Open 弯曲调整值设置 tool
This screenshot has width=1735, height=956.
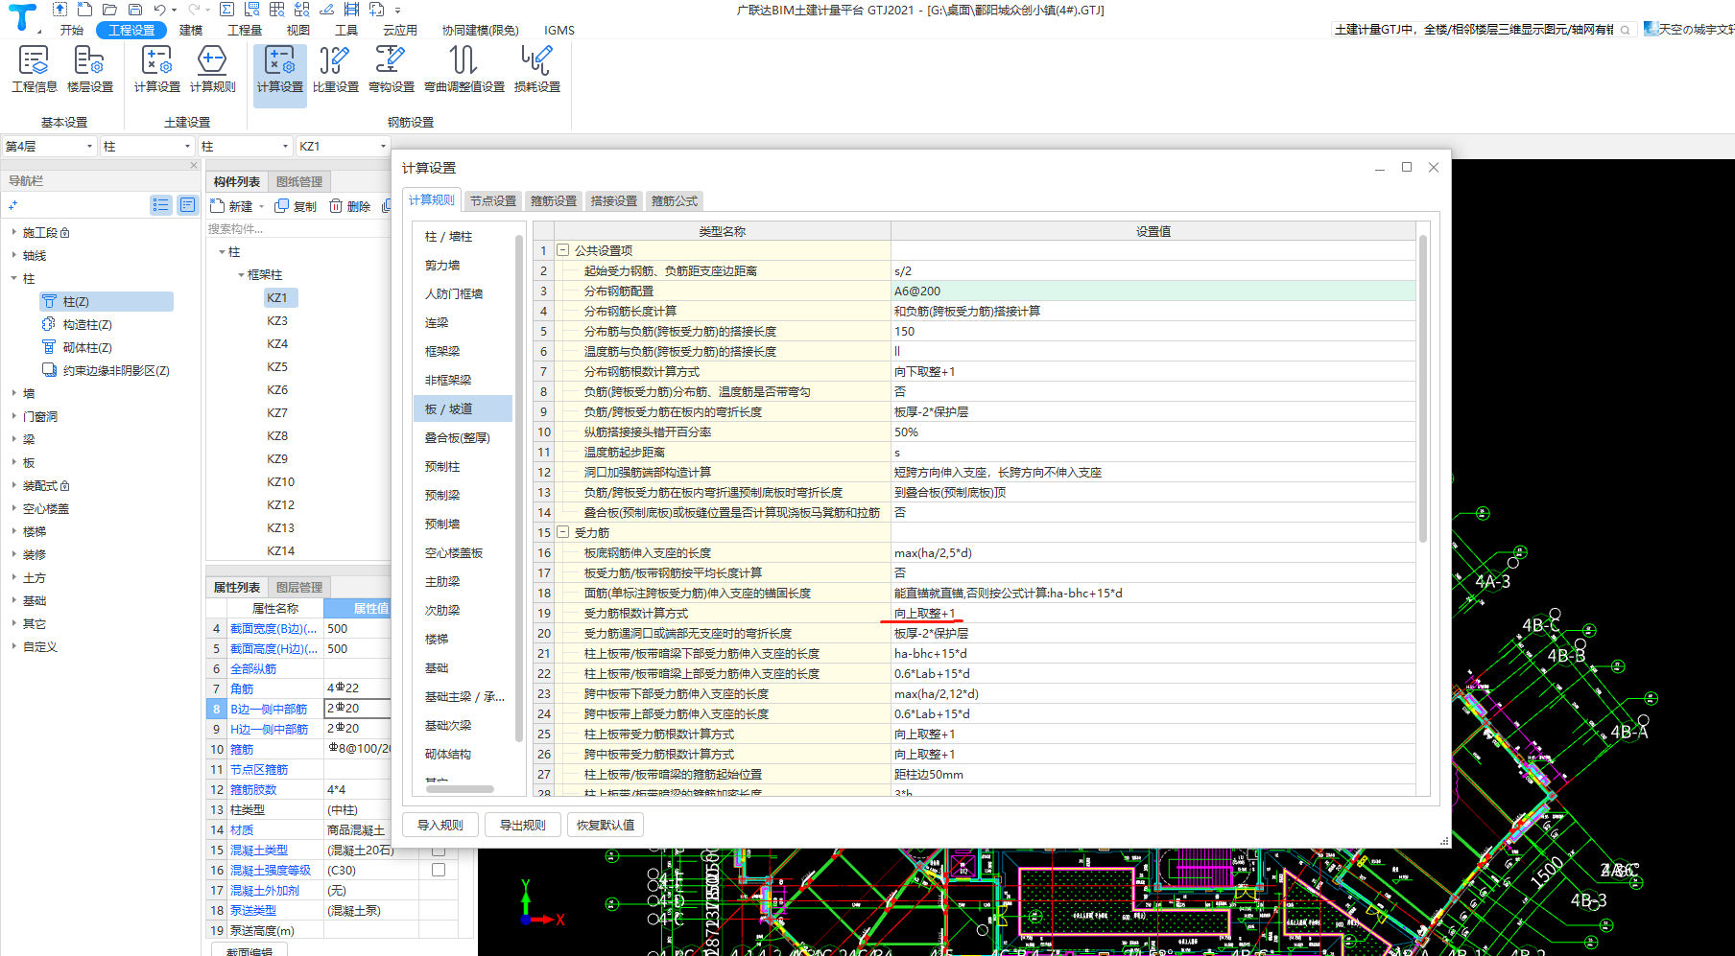(x=463, y=69)
